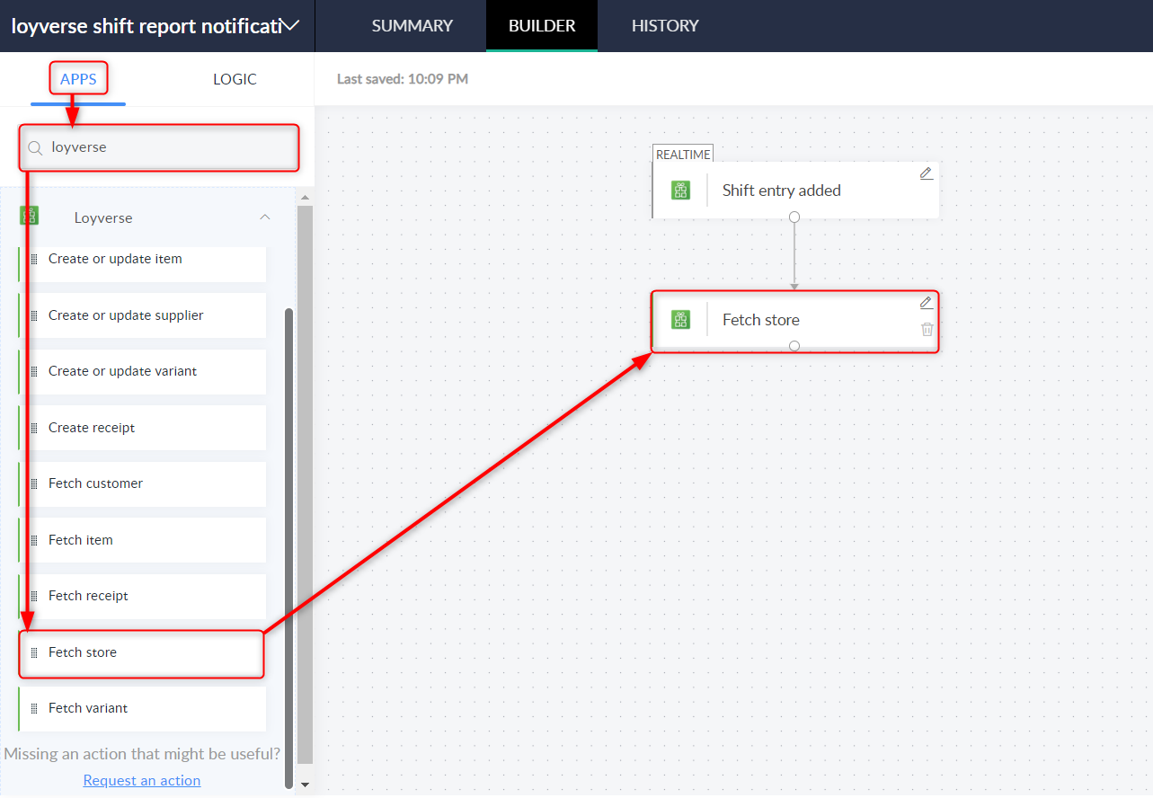1153x798 pixels.
Task: Click the loyverse search input field
Action: pyautogui.click(x=158, y=146)
